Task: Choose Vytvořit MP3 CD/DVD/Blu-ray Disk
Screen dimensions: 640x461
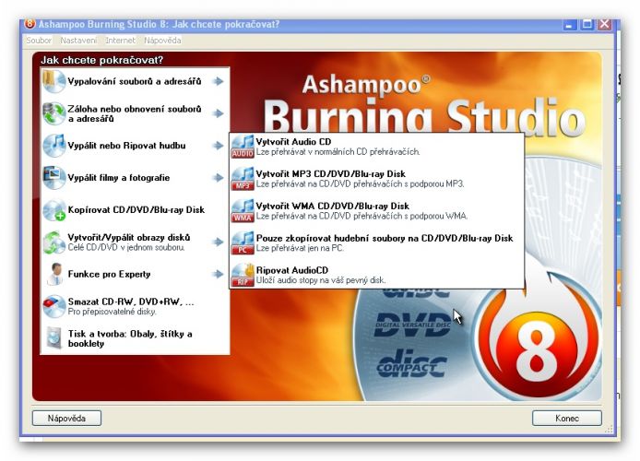Action: pos(376,179)
